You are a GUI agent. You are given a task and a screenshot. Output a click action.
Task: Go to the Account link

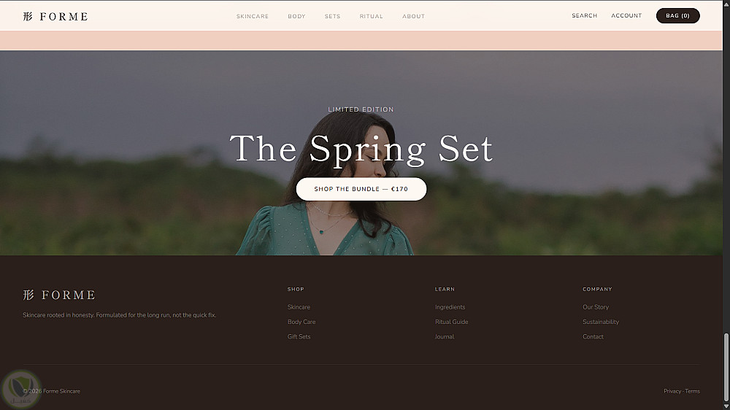(x=626, y=16)
